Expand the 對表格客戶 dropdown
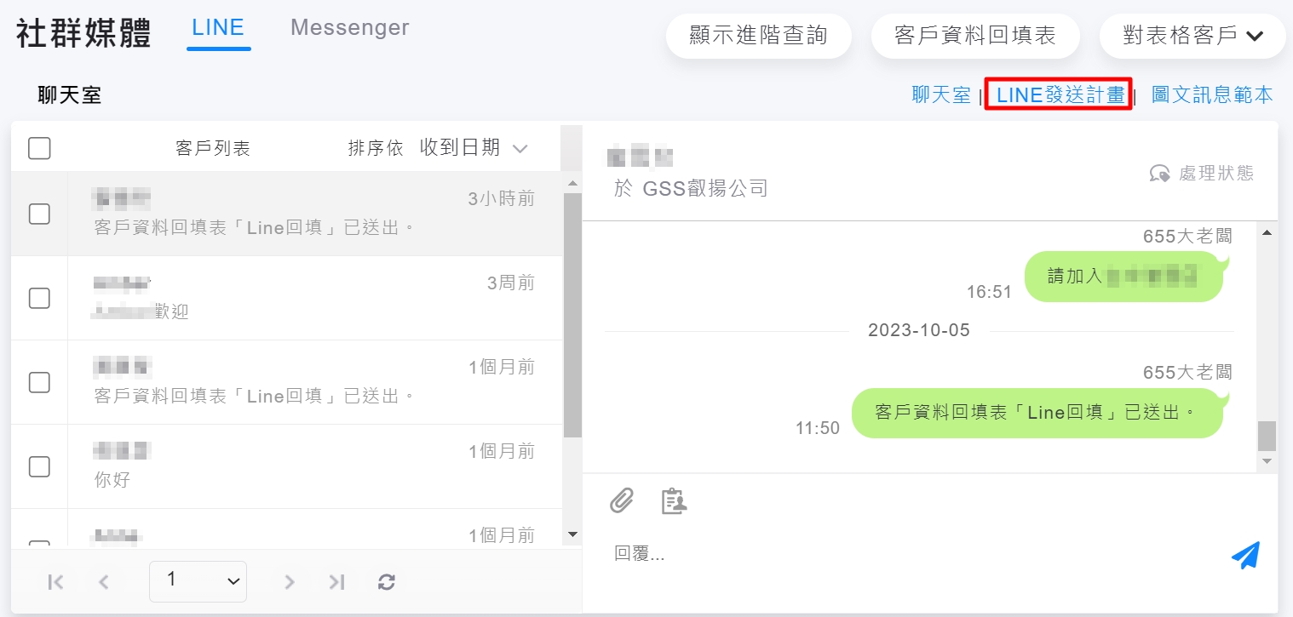The width and height of the screenshot is (1293, 617). pos(1192,36)
